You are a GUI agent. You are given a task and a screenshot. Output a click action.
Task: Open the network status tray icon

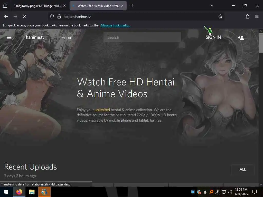[224, 192]
